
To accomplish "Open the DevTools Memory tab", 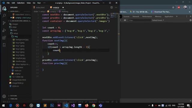I will click(x=158, y=16).
